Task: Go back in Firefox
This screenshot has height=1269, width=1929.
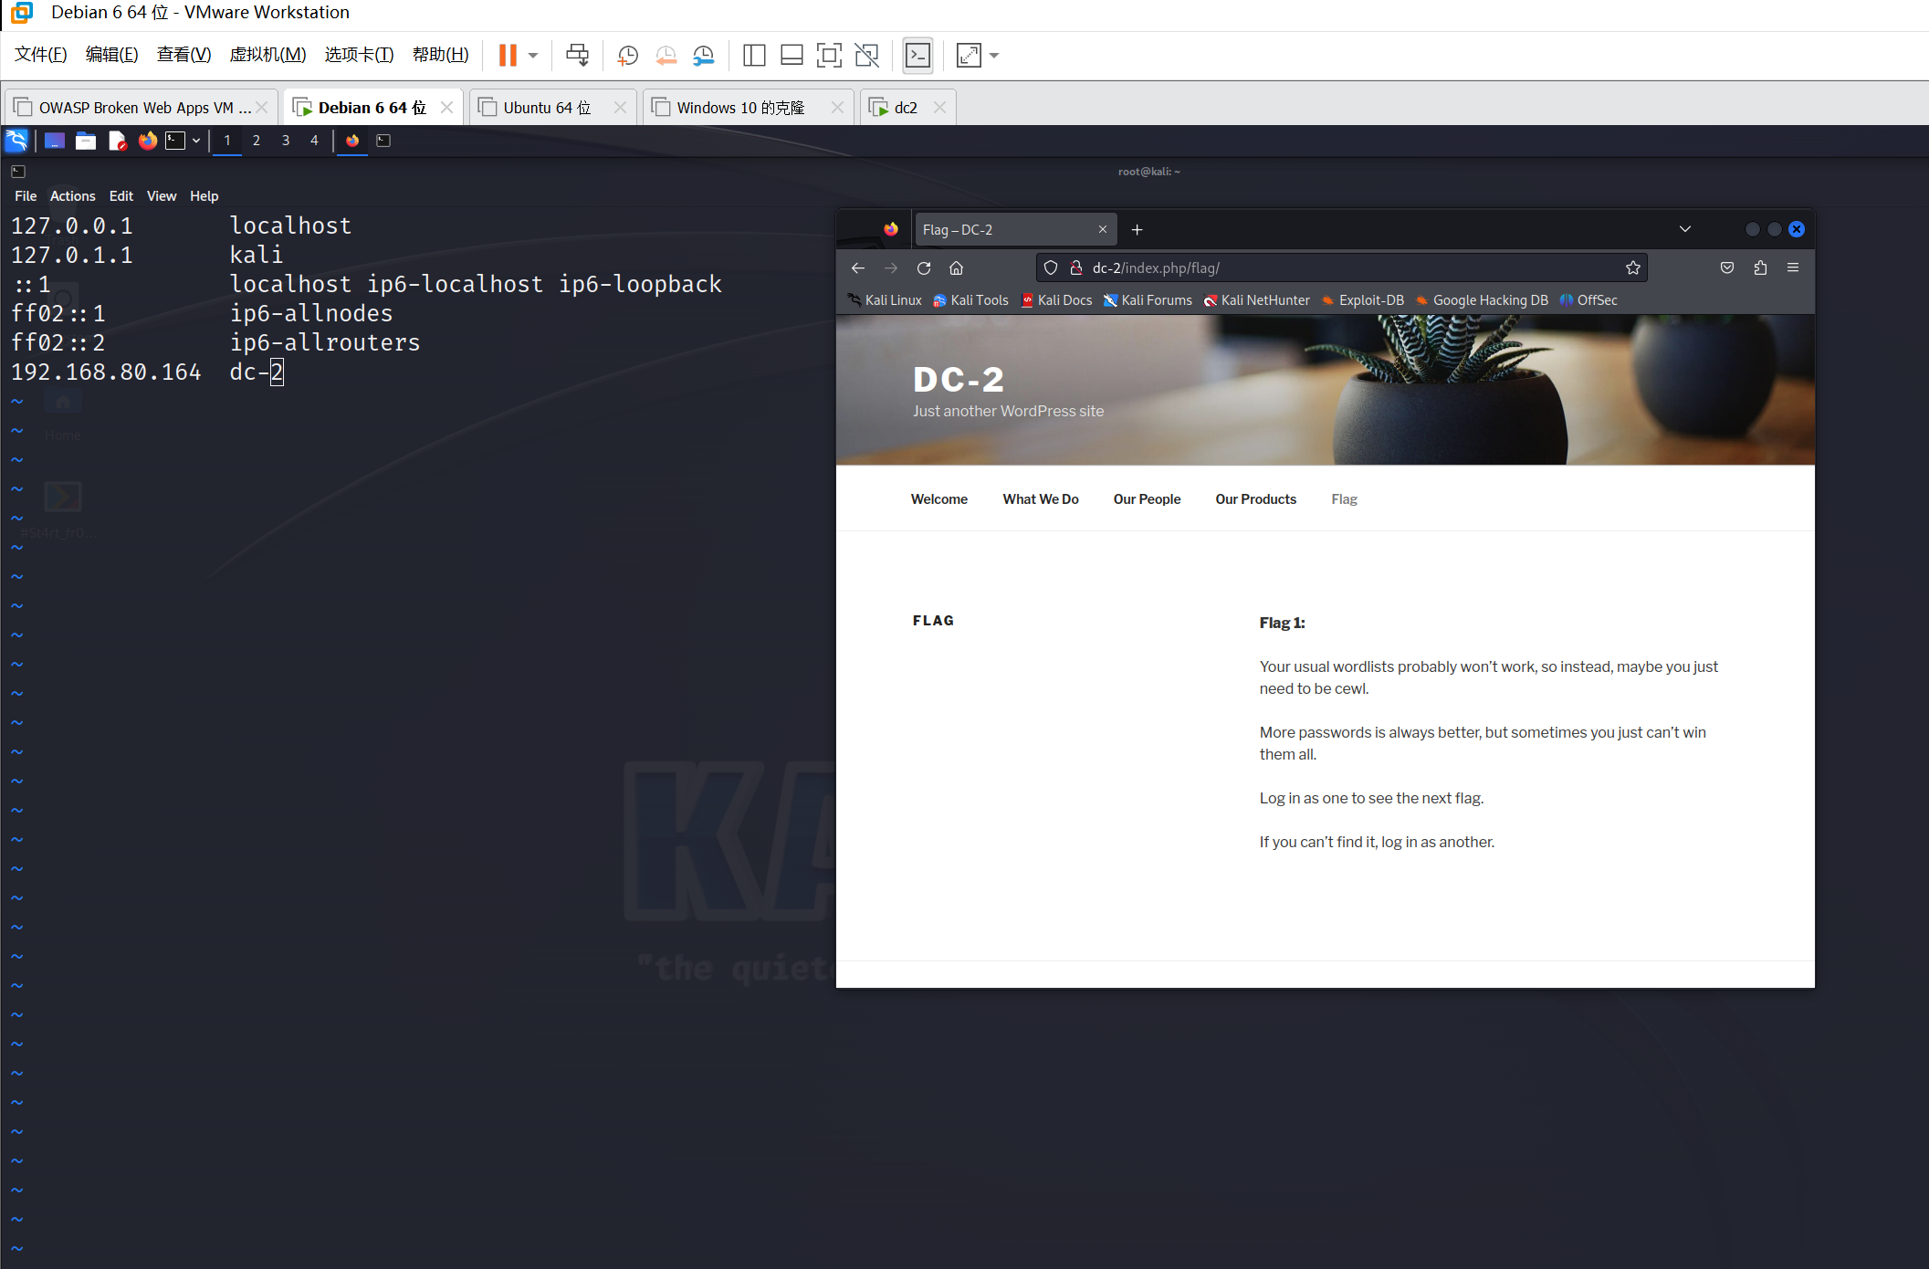Action: click(x=858, y=268)
